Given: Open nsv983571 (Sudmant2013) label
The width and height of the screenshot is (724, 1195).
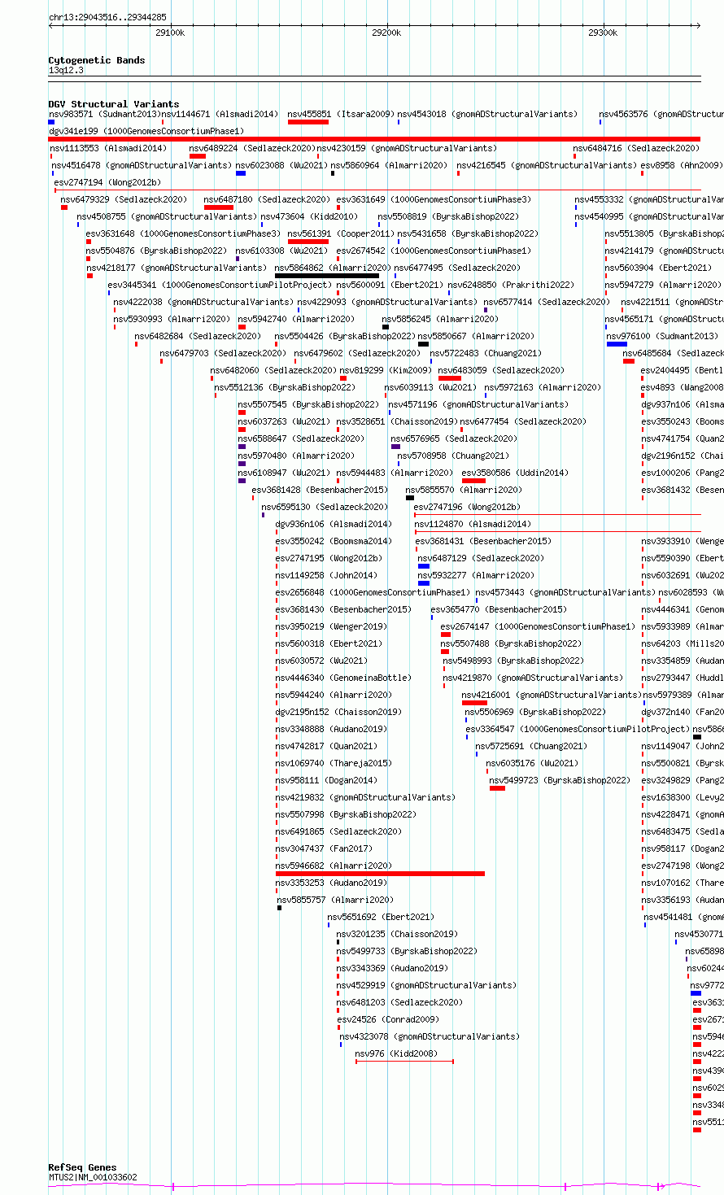Looking at the screenshot, I should click(x=105, y=114).
